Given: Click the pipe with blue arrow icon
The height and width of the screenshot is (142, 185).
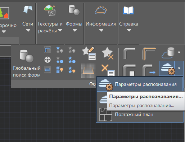Looking at the screenshot, I should pyautogui.click(x=149, y=70).
